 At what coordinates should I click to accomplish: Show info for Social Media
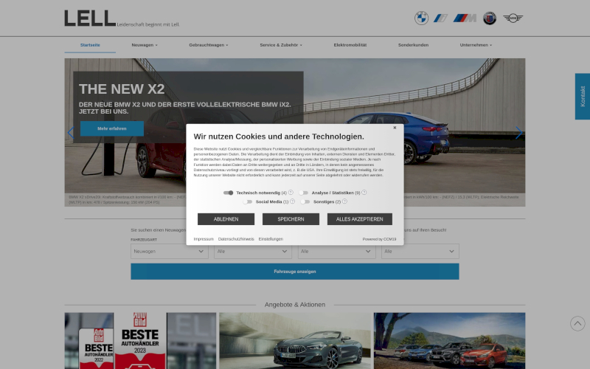(292, 201)
